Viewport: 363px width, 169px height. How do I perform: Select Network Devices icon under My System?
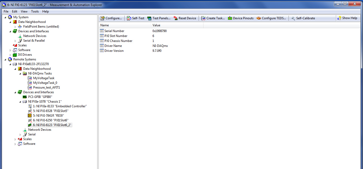pos(20,36)
